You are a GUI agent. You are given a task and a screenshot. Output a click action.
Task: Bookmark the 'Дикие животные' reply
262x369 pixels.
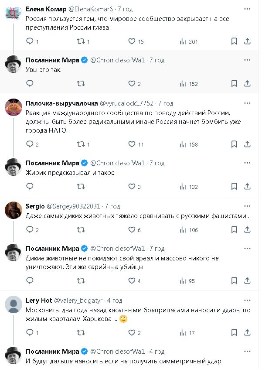234,281
